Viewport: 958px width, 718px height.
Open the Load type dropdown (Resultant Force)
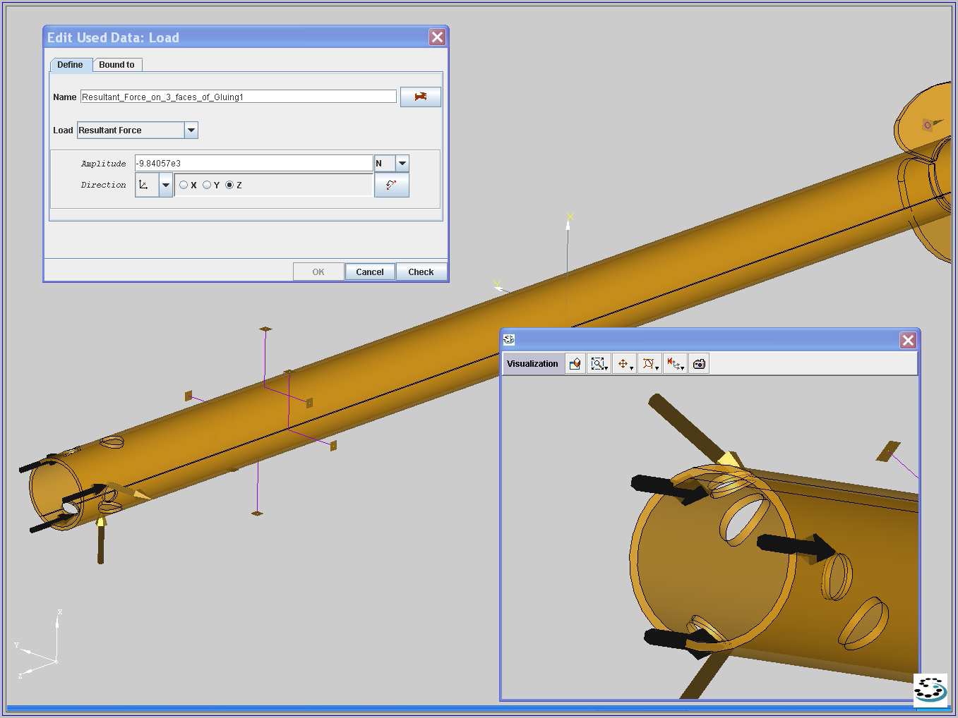tap(191, 130)
